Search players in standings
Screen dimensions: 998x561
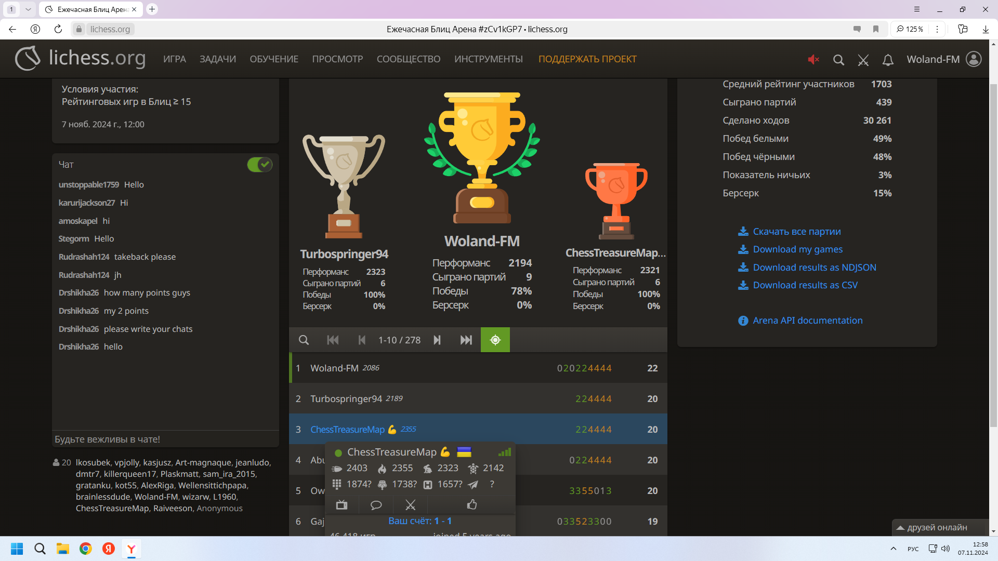[304, 340]
